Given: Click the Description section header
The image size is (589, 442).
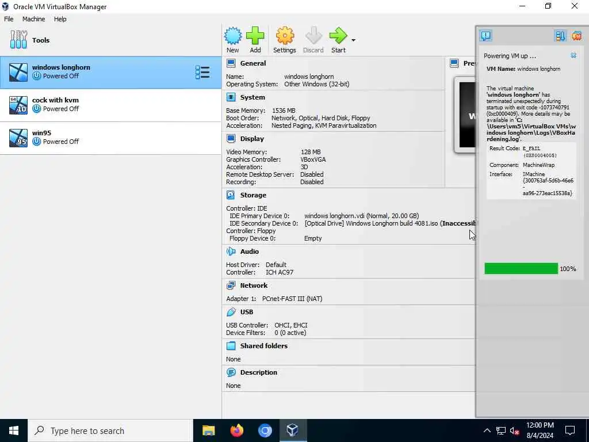Looking at the screenshot, I should tap(258, 372).
